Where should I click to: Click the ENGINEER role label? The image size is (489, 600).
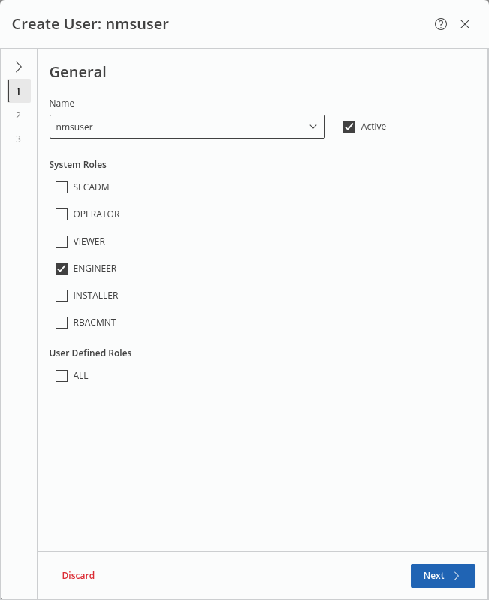[95, 268]
